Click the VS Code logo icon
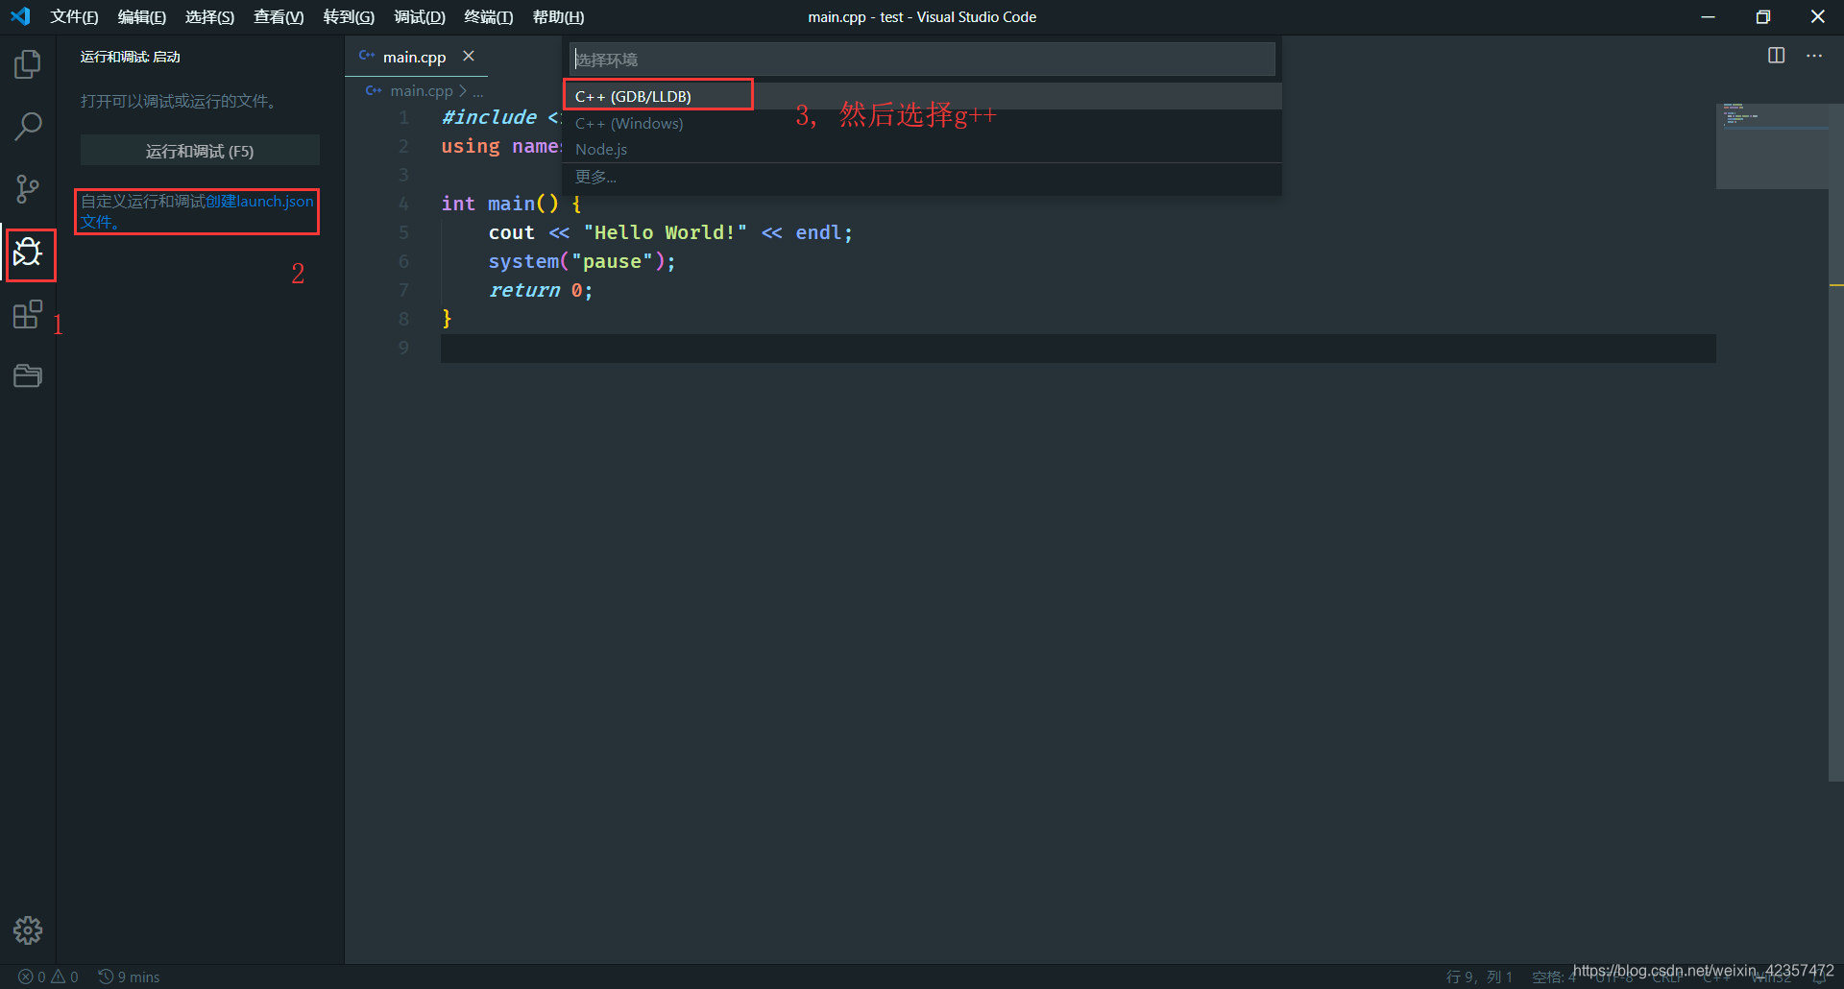The image size is (1844, 989). tap(20, 16)
